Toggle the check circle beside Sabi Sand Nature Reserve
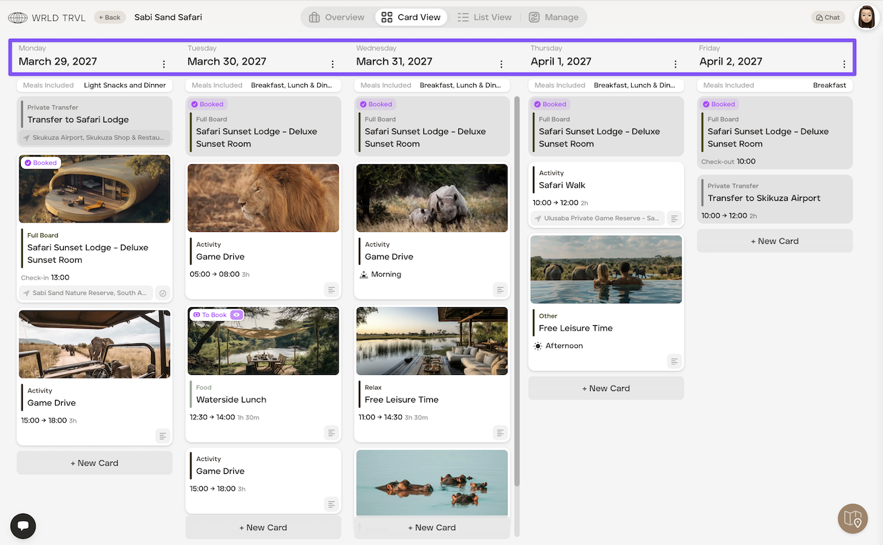Viewport: 883px width, 545px height. (x=163, y=293)
